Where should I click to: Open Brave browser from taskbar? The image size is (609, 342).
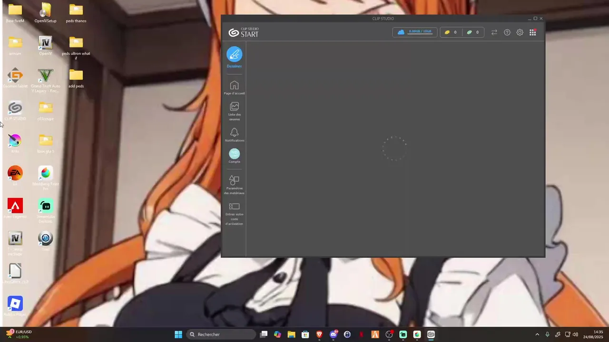pyautogui.click(x=319, y=334)
